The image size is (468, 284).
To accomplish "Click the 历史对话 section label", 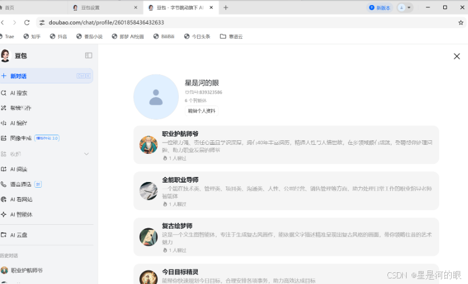I will [x=9, y=255].
